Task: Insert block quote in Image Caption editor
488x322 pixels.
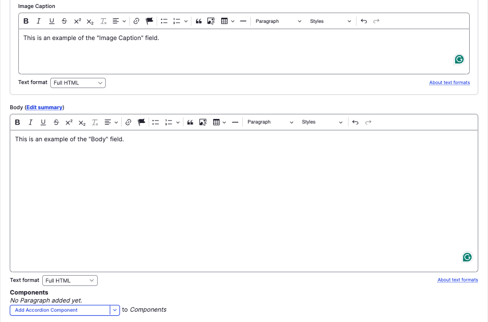Action: click(x=198, y=21)
